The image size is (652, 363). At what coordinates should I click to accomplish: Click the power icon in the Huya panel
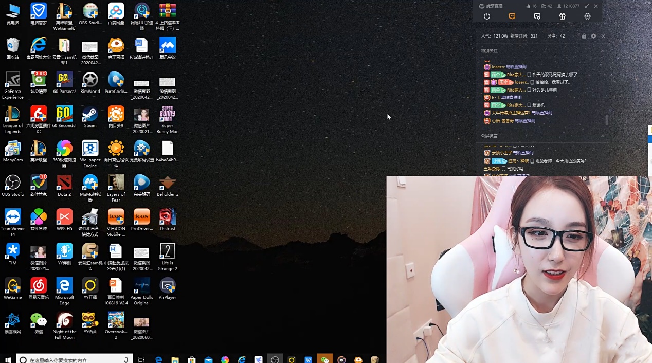pos(487,16)
